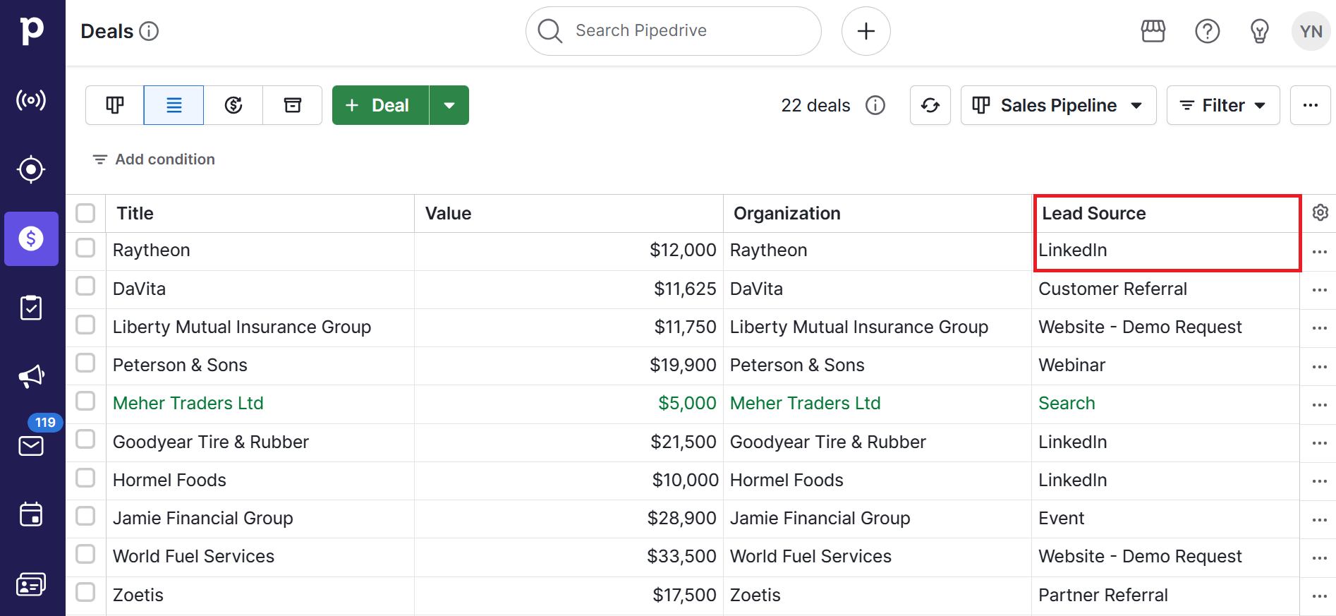Check the DaVita row checkbox
The image size is (1336, 616).
click(85, 286)
